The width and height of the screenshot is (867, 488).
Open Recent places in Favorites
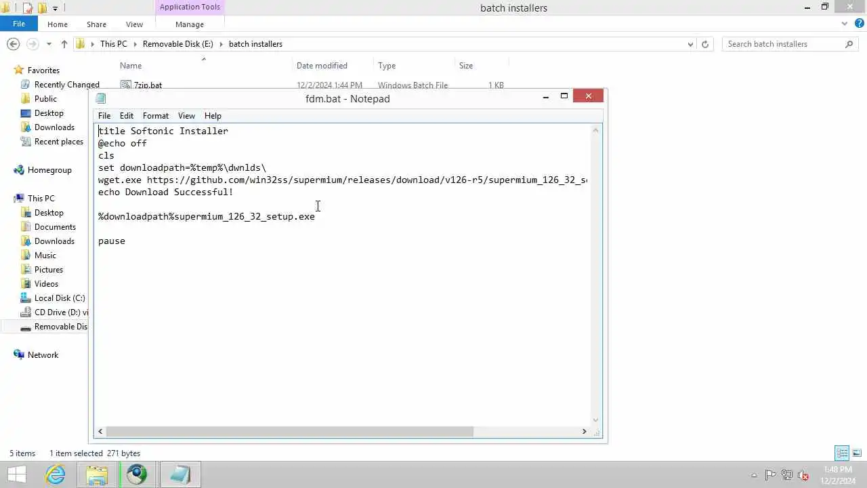click(x=58, y=142)
